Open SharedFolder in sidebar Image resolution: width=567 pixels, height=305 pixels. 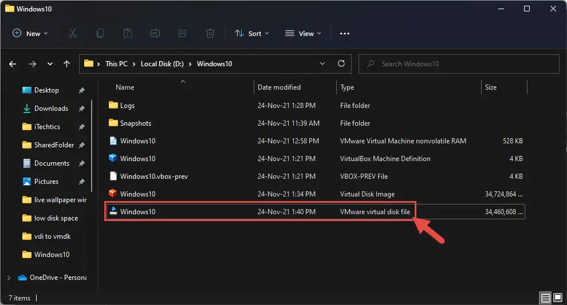[x=54, y=145]
